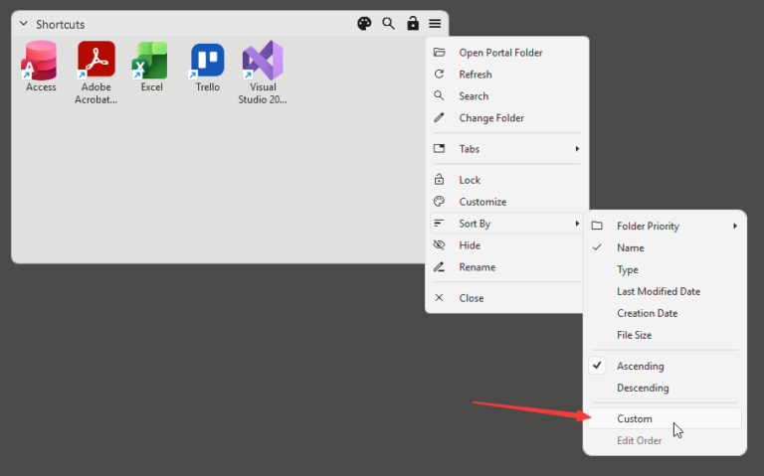Open the Access shortcut icon
Image resolution: width=764 pixels, height=476 pixels.
pyautogui.click(x=40, y=61)
